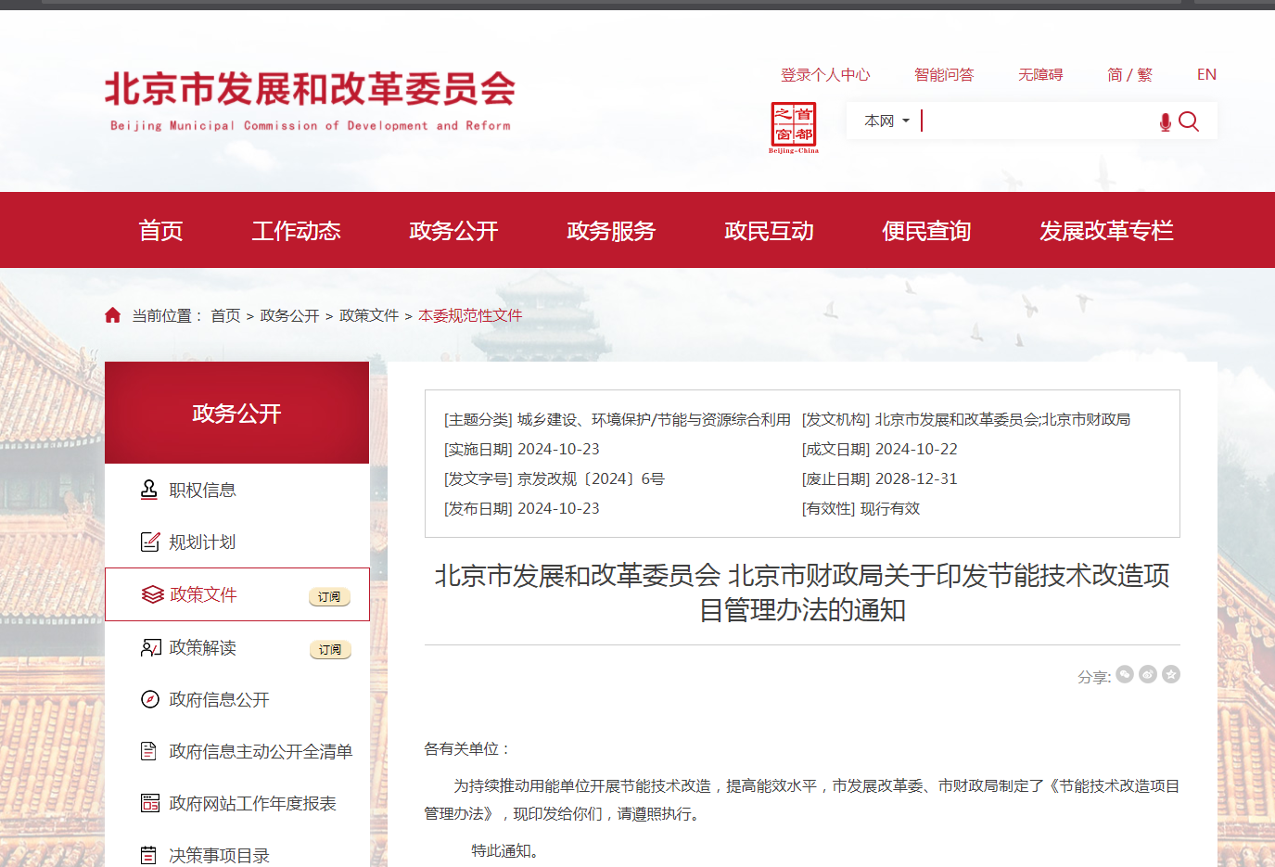1275x867 pixels.
Task: Open the 登录个人中心 login link
Action: [x=825, y=74]
